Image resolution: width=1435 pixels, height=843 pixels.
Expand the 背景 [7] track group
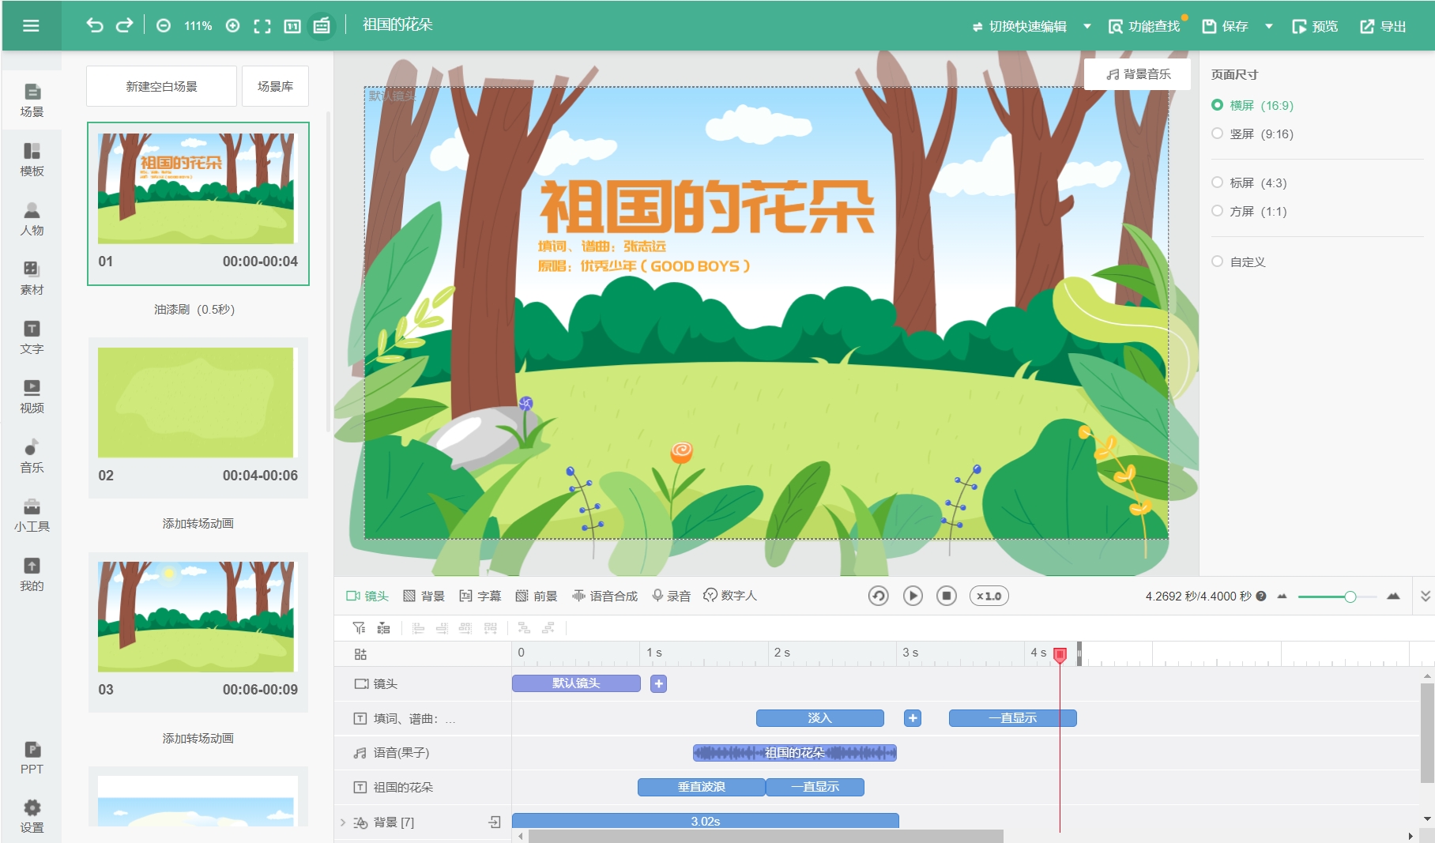pyautogui.click(x=343, y=822)
